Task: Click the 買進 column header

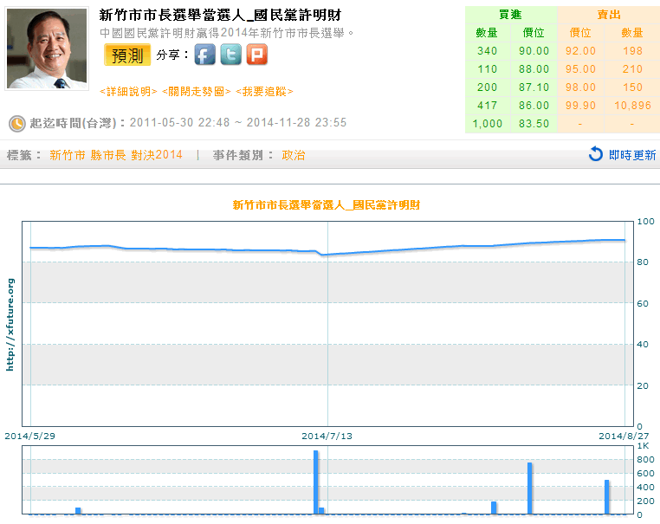Action: click(x=510, y=15)
